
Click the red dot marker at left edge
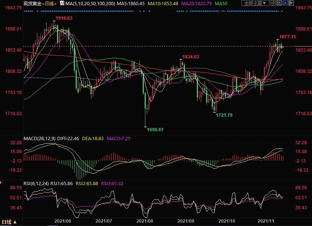1,182
